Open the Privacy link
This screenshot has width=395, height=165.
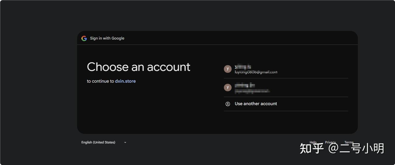point(330,142)
